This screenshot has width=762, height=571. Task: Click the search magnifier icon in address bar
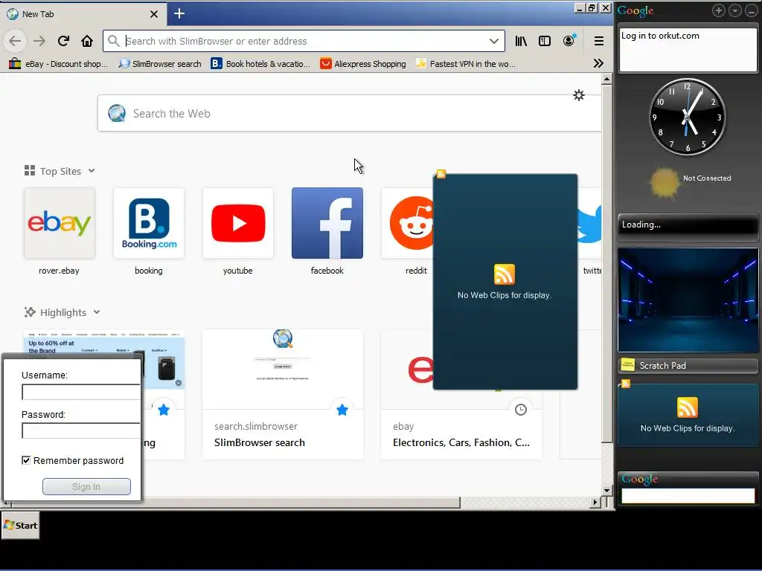pos(113,42)
